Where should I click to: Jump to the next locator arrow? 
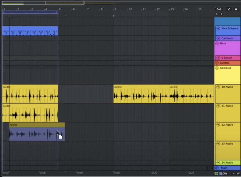point(221,14)
